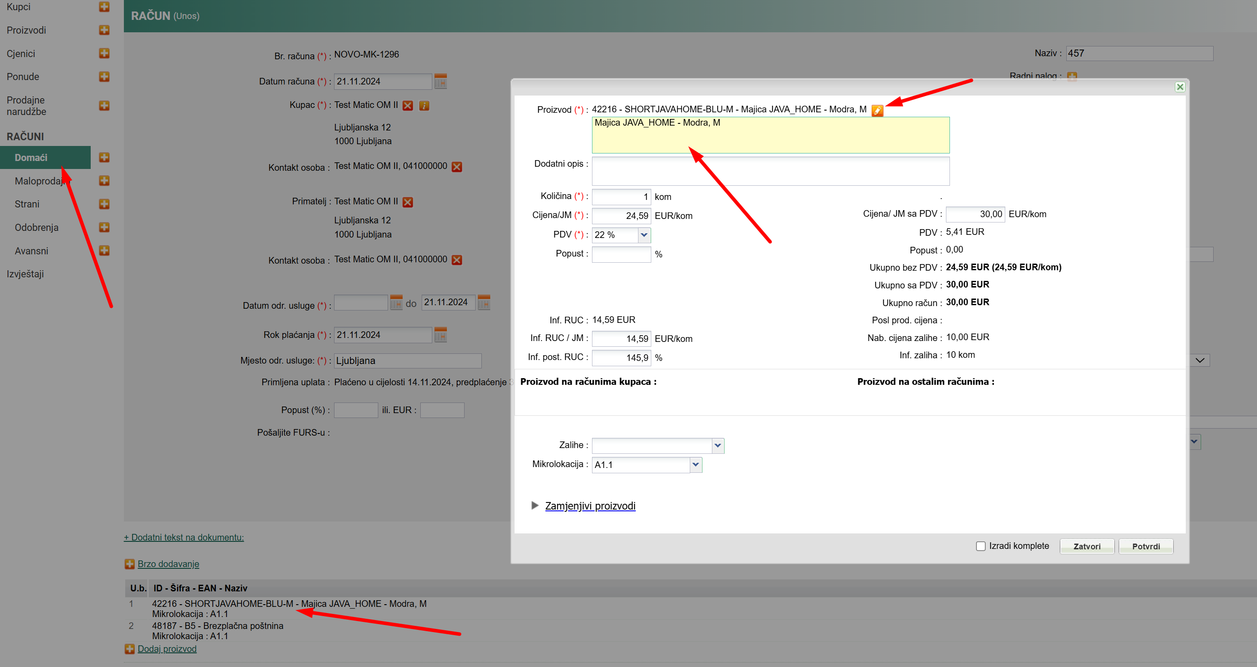Screen dimensions: 1257x667
Task: Click the Dodaj proizvod link
Action: (167, 649)
